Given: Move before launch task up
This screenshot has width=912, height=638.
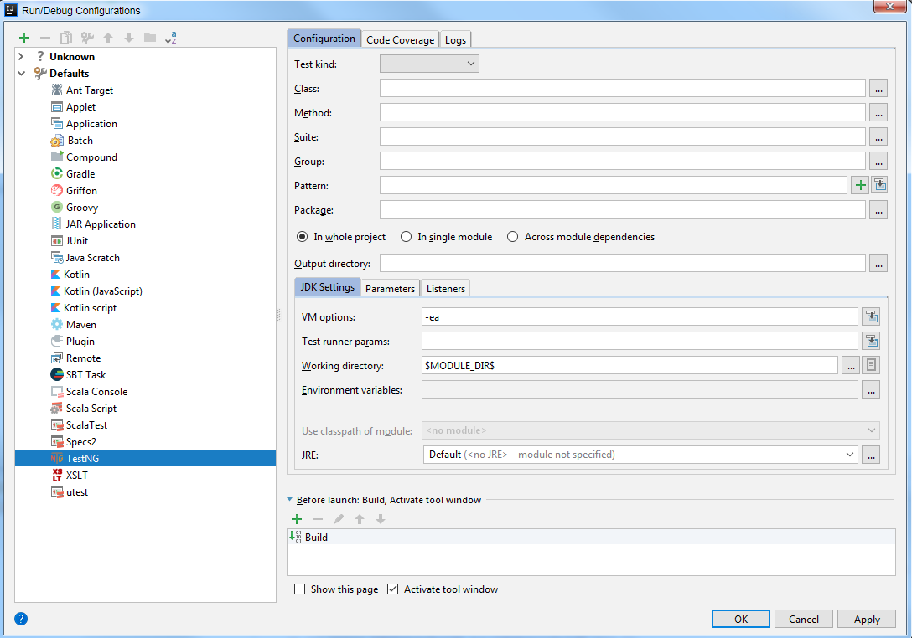Looking at the screenshot, I should pos(360,519).
